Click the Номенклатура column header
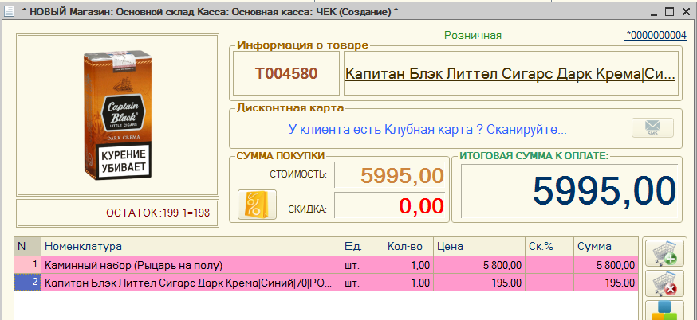Image resolution: width=697 pixels, height=320 pixels. tap(191, 247)
